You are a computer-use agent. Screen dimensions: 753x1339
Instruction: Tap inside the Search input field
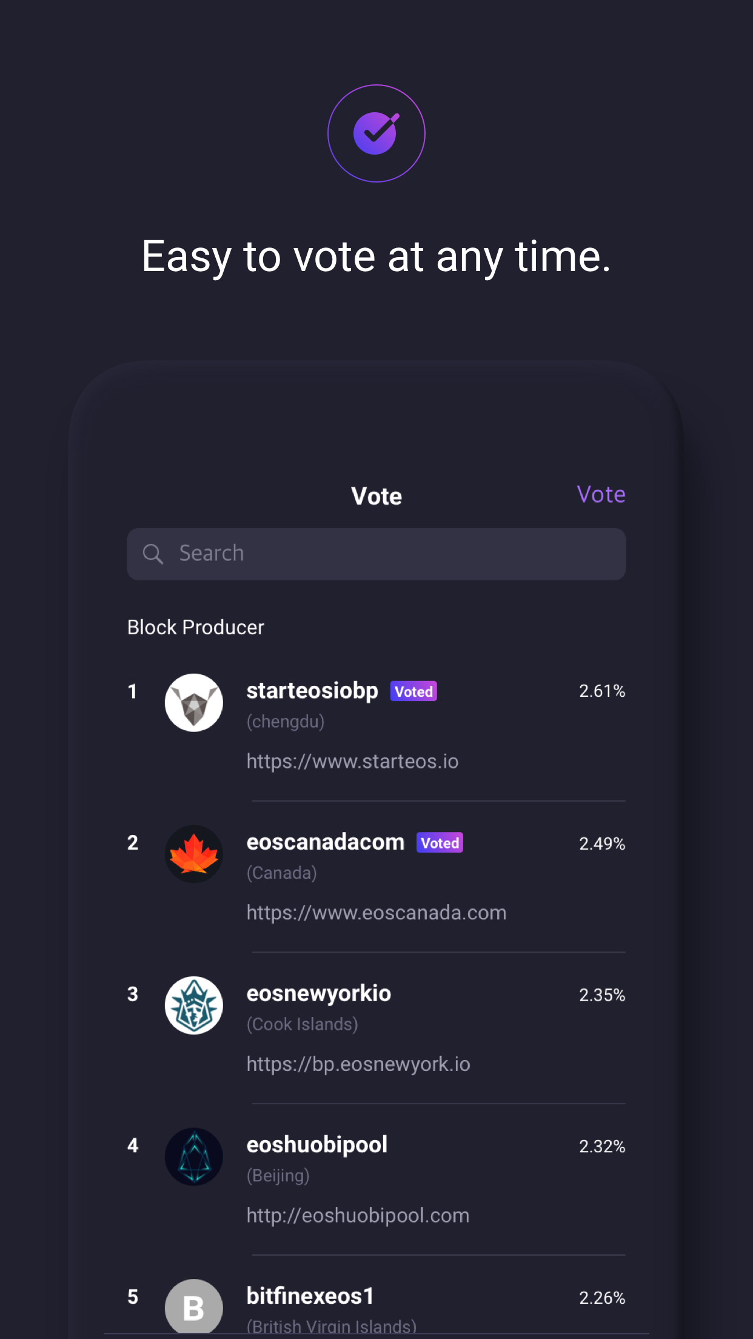[376, 554]
